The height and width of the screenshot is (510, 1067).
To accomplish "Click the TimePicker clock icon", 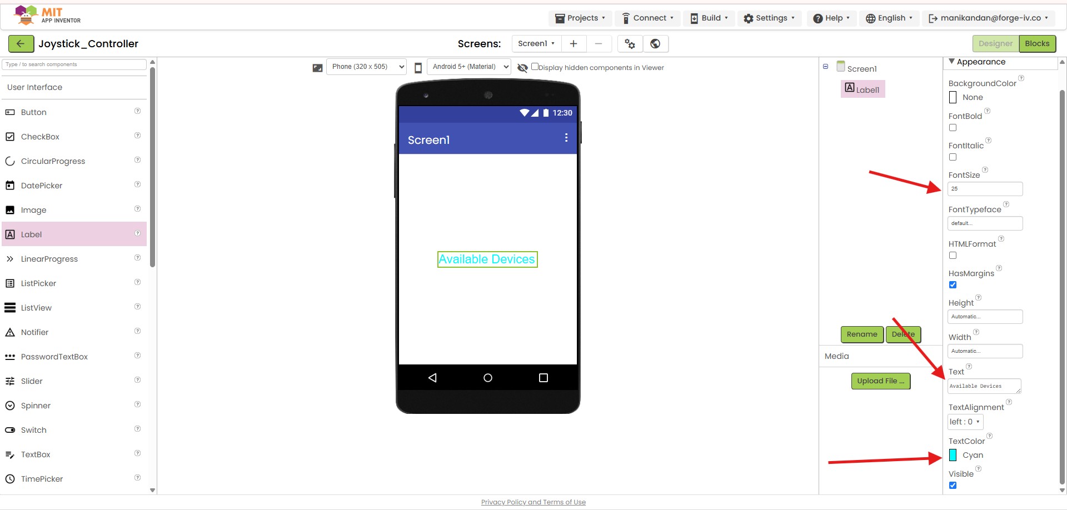I will pos(10,479).
